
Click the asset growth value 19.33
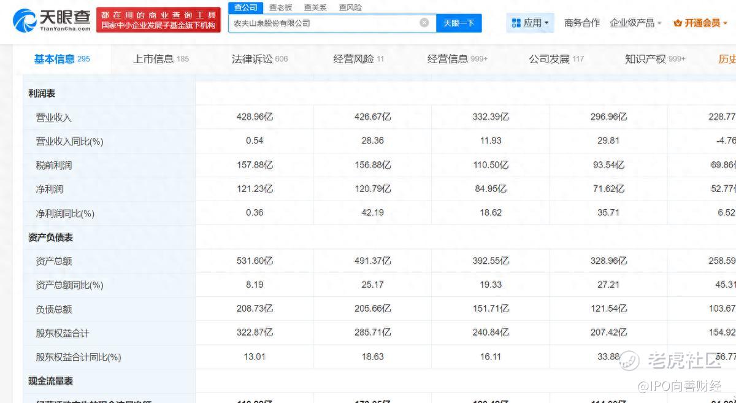click(x=491, y=285)
